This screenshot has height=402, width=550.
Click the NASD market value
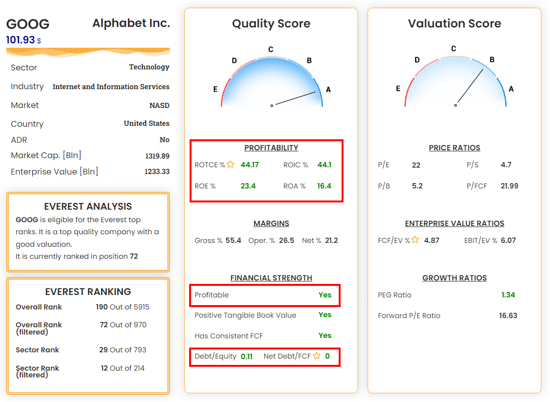tap(159, 106)
